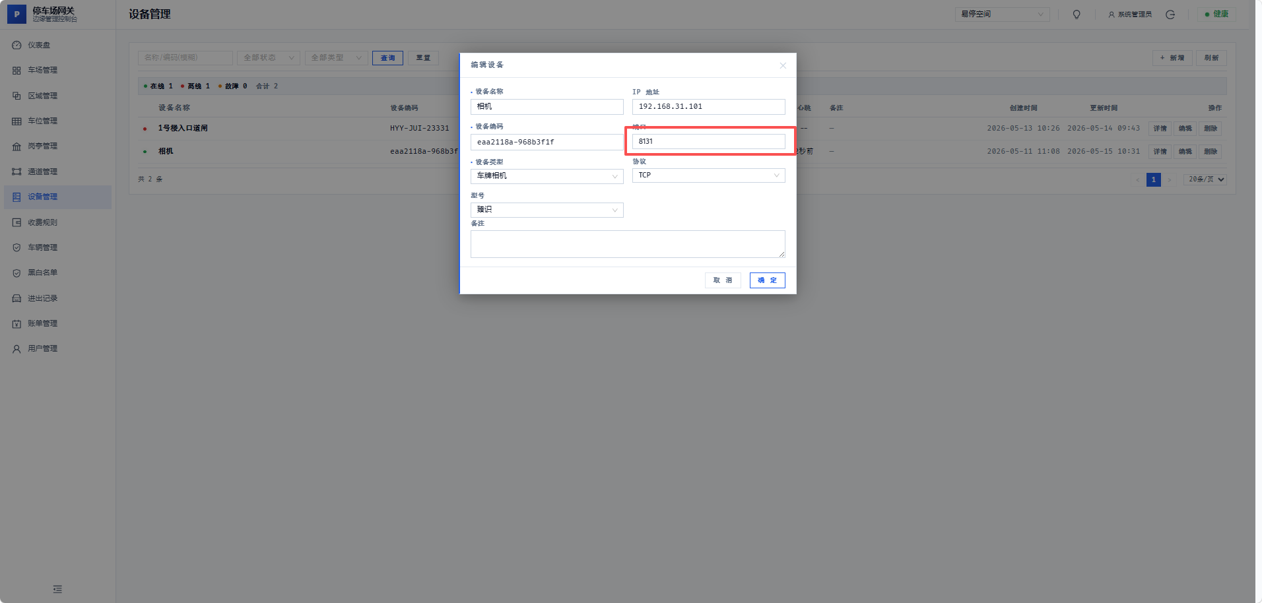This screenshot has height=603, width=1262.
Task: Open 黑白名单 in the sidebar
Action: tap(57, 273)
